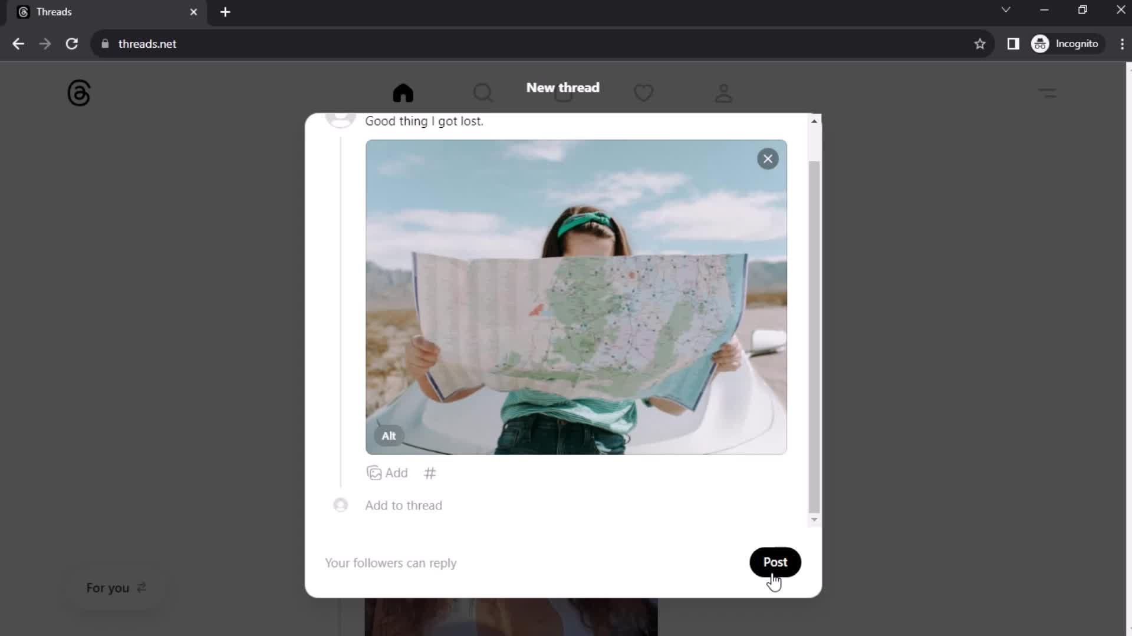Click the Threads logo icon top left
Screen dimensions: 1132x636
tap(78, 92)
